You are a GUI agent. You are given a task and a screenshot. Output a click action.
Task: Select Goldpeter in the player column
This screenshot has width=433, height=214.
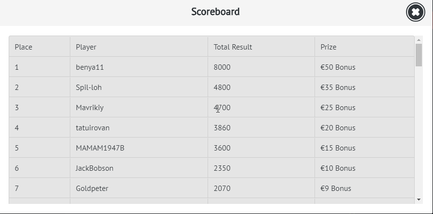click(x=92, y=189)
